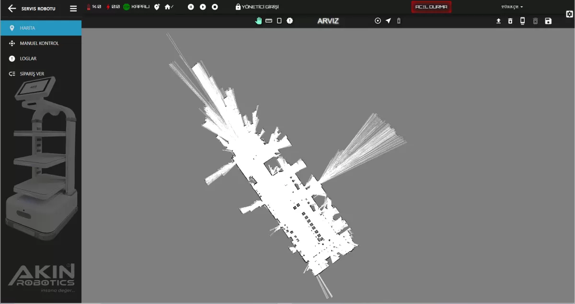Image resolution: width=575 pixels, height=304 pixels.
Task: Click the target point icon in map toolbar
Action: pos(378,21)
